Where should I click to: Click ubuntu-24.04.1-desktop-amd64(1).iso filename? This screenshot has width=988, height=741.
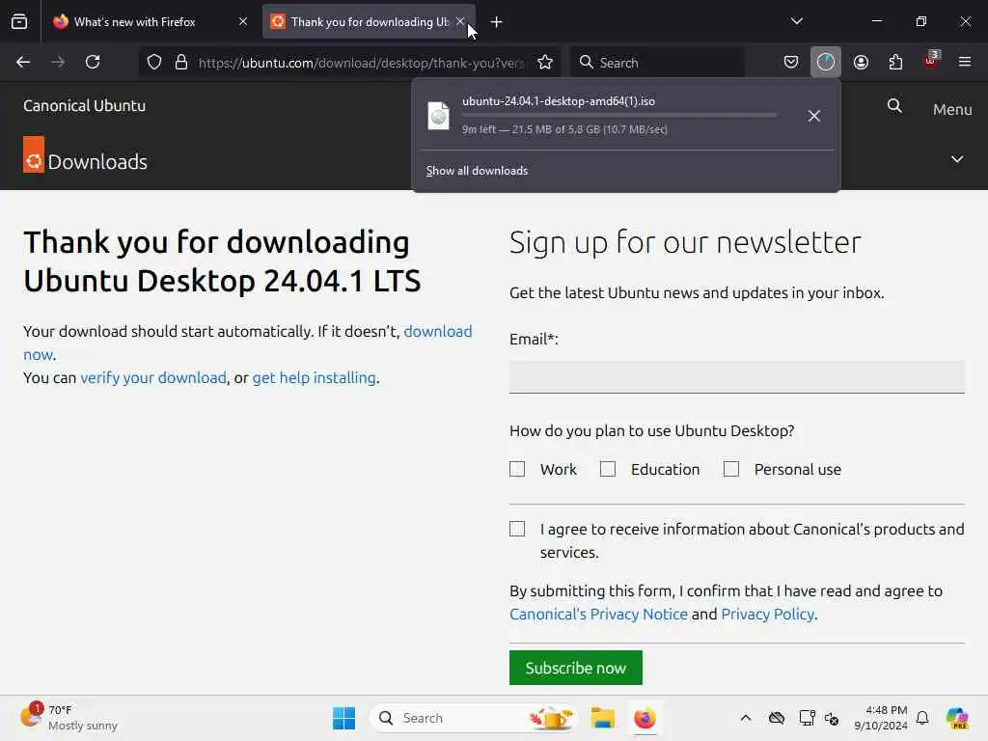click(559, 101)
